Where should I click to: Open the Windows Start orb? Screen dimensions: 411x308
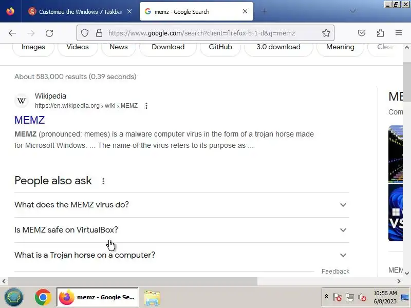click(14, 297)
